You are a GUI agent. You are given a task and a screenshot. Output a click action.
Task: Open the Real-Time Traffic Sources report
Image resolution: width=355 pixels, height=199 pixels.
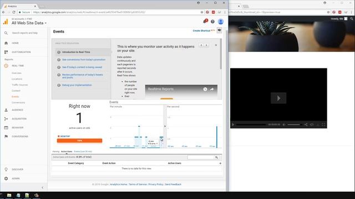click(20, 85)
